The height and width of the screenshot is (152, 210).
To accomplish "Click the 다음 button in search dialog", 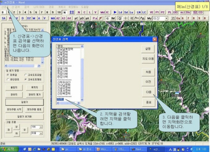I will point(148,92).
